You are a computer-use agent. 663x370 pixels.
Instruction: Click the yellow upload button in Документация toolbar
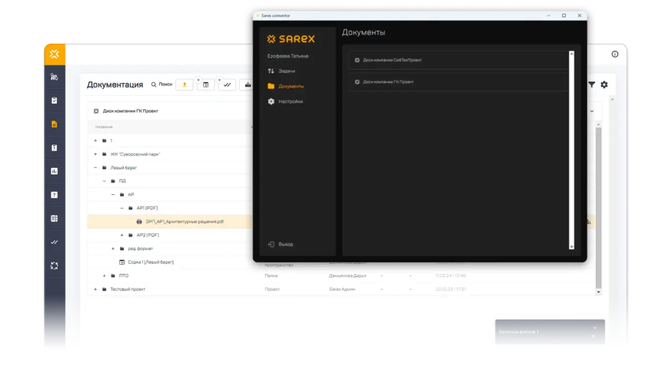[184, 85]
